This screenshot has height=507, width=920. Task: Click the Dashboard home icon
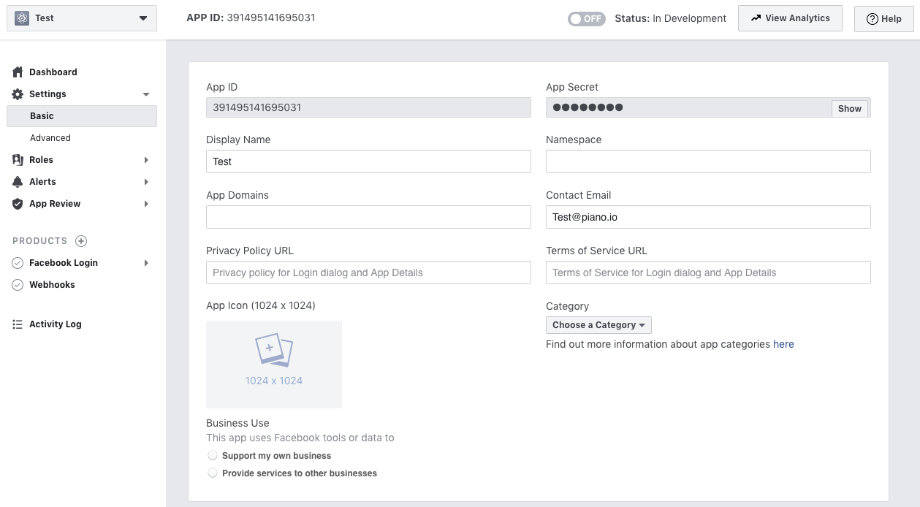tap(18, 72)
